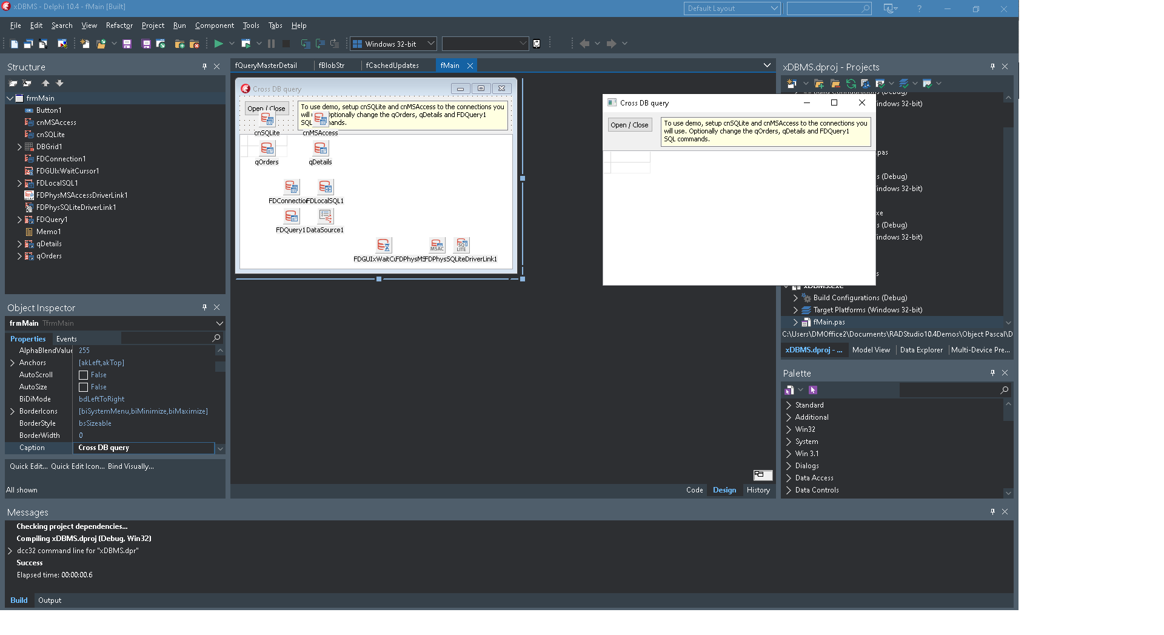Image resolution: width=1164 pixels, height=635 pixels.
Task: Click Open / Close in running Cross DB query window
Action: tap(630, 125)
